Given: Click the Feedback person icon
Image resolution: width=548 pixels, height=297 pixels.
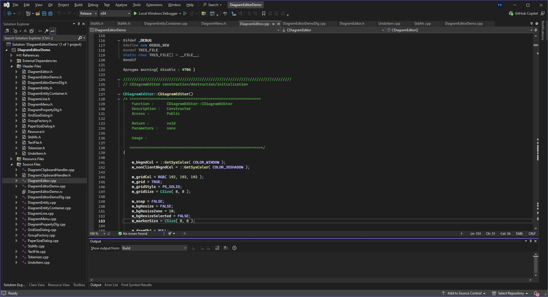Looking at the screenshot, I should pyautogui.click(x=543, y=13).
